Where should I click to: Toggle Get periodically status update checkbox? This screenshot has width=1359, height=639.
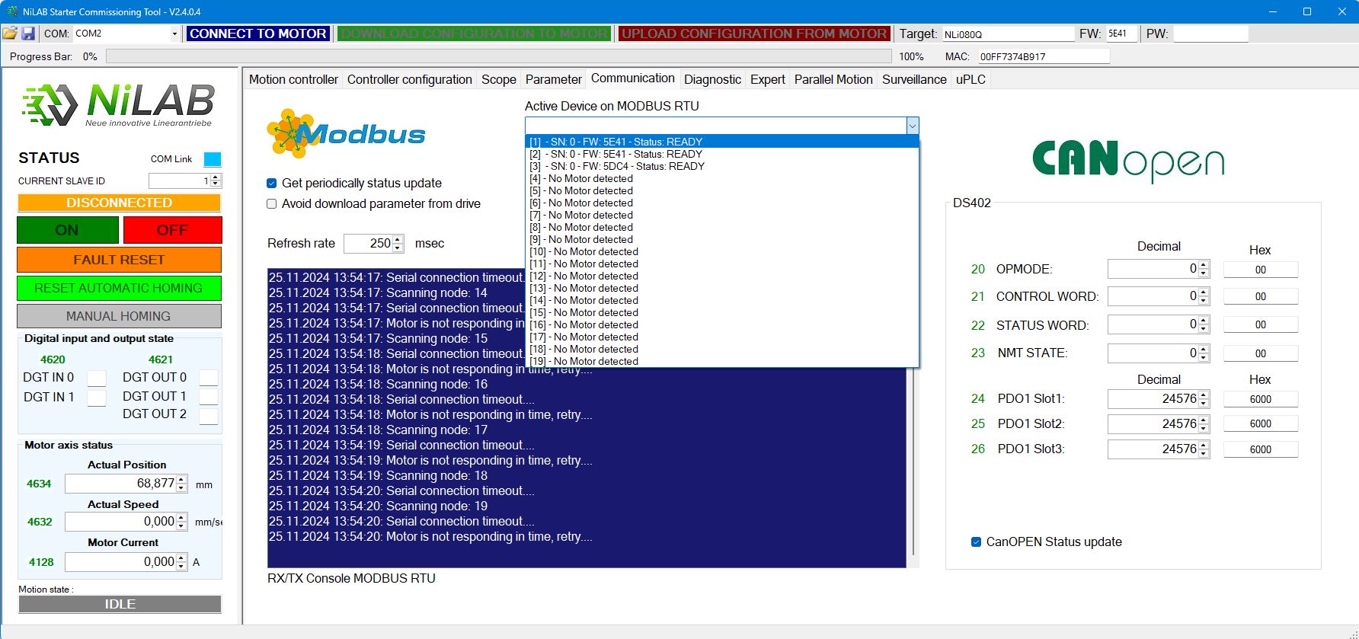click(x=272, y=184)
